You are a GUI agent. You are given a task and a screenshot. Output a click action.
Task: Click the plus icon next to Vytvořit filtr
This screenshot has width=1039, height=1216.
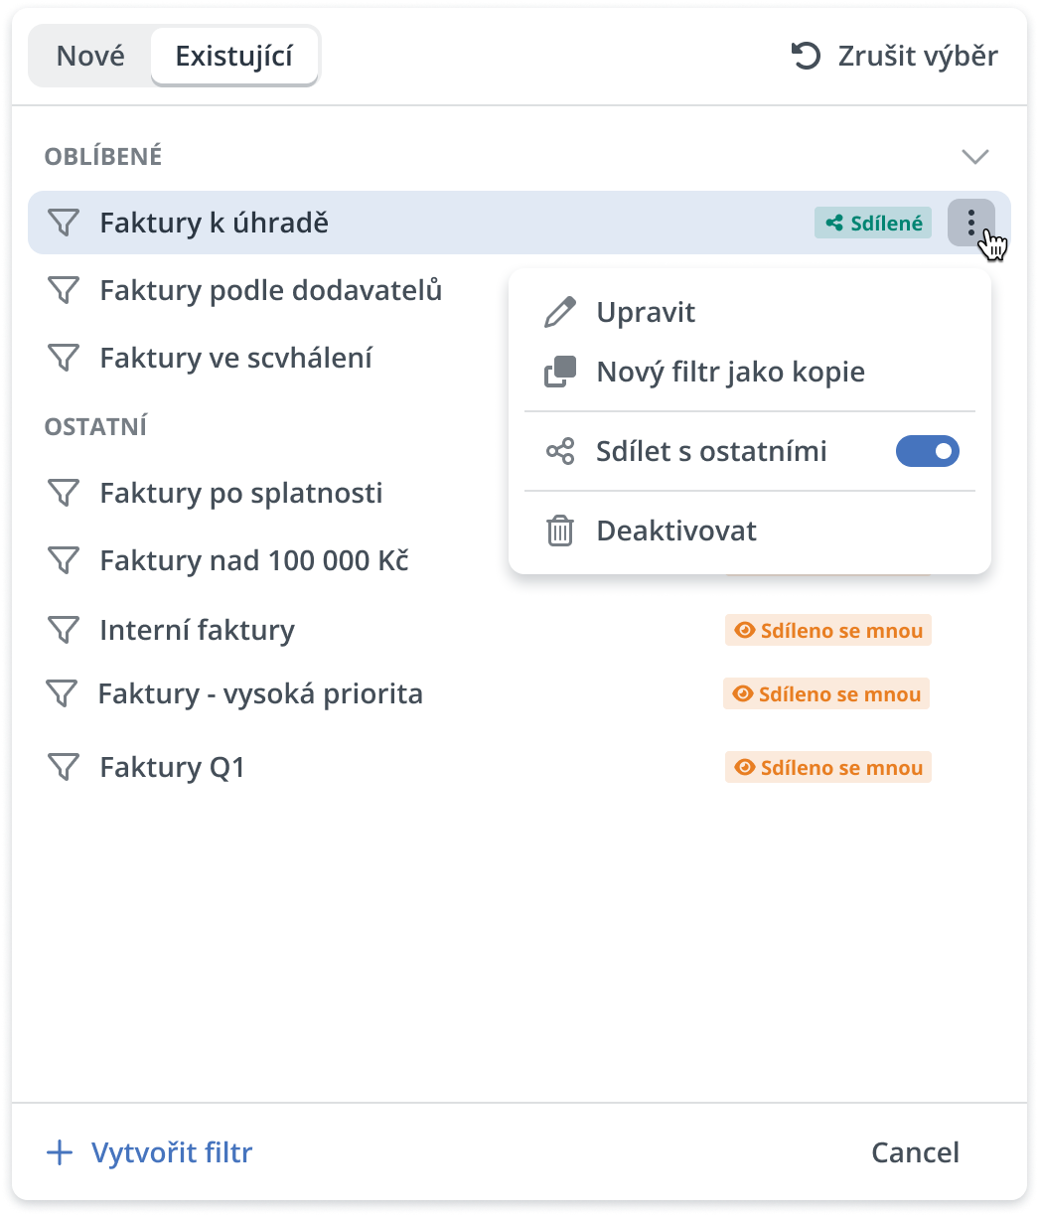click(x=61, y=1152)
